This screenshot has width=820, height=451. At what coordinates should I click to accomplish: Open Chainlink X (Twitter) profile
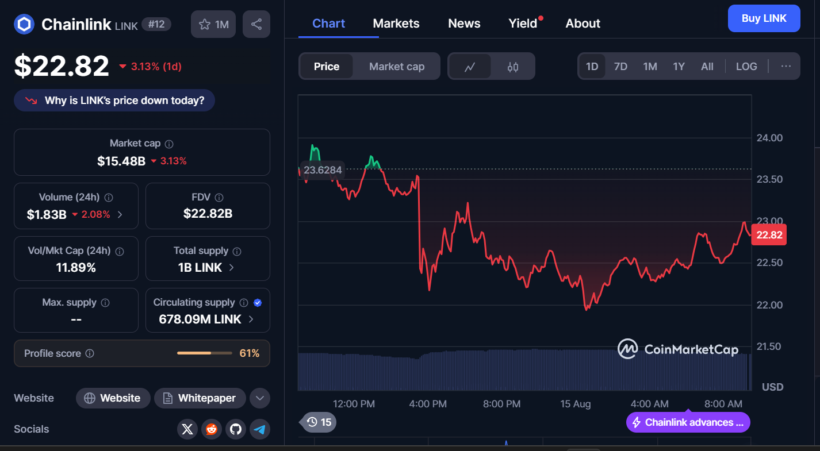tap(187, 429)
